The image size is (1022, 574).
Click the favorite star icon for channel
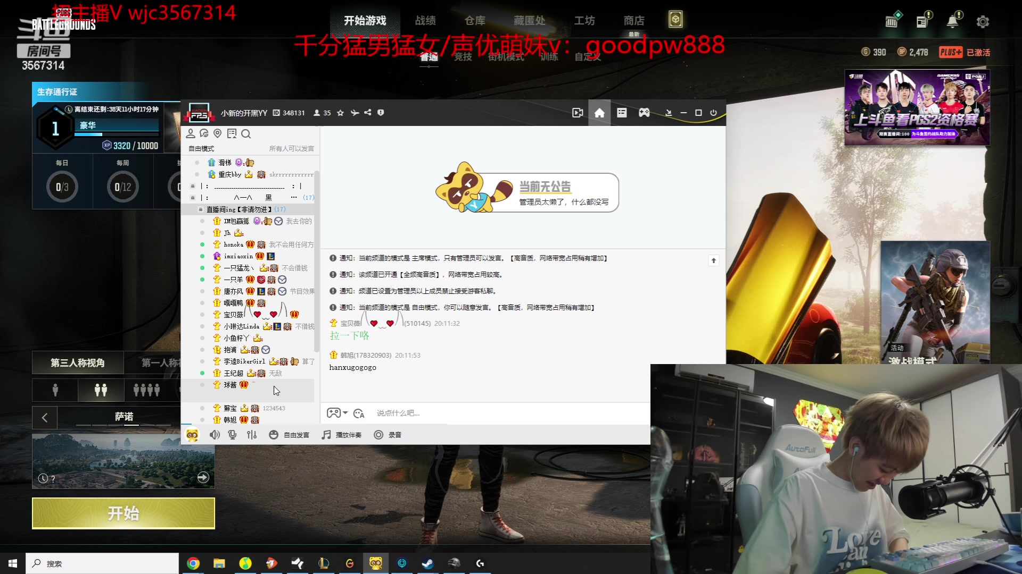(x=340, y=113)
